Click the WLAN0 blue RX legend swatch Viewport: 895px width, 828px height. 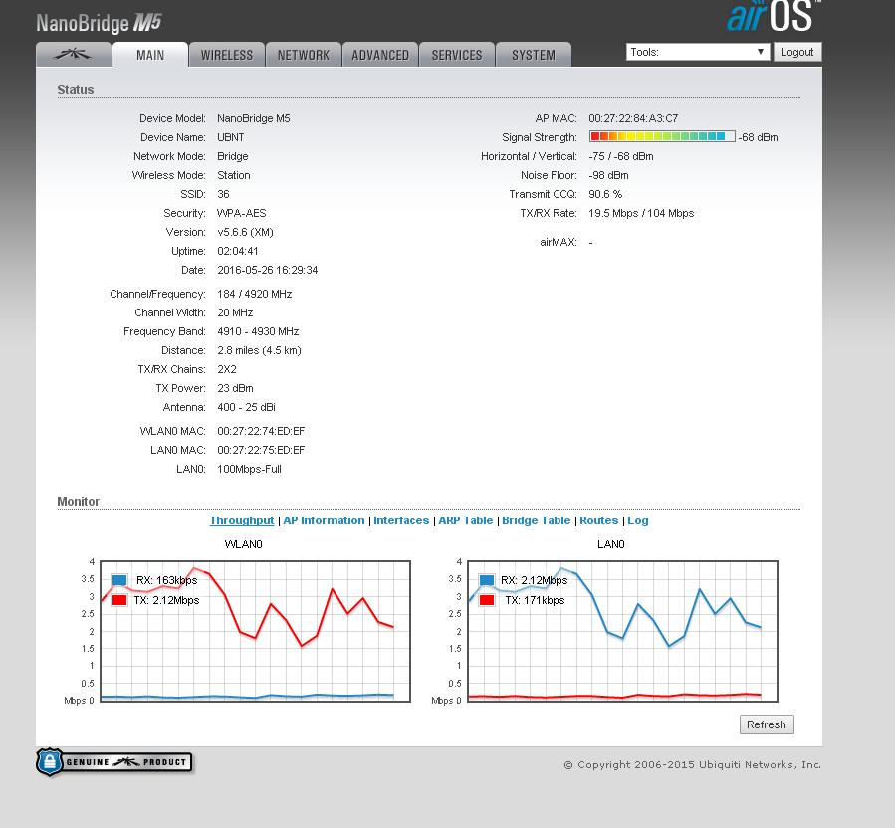119,580
